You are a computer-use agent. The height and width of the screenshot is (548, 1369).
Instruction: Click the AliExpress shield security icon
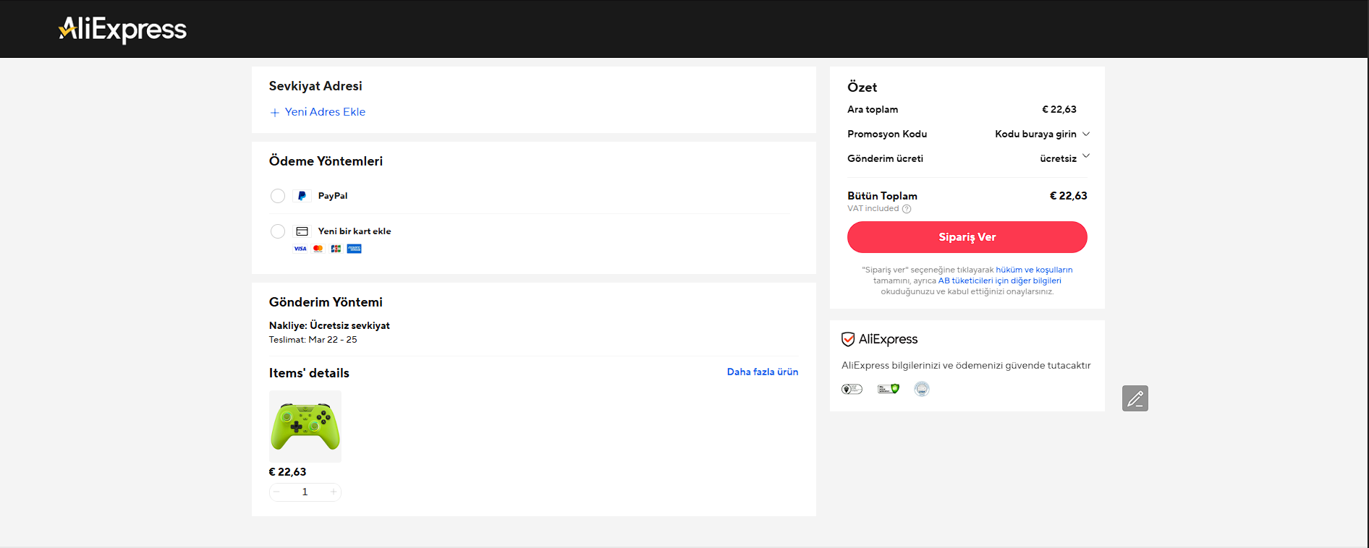tap(848, 339)
